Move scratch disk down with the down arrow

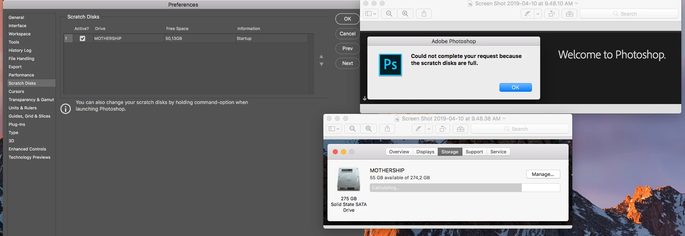coord(321,64)
